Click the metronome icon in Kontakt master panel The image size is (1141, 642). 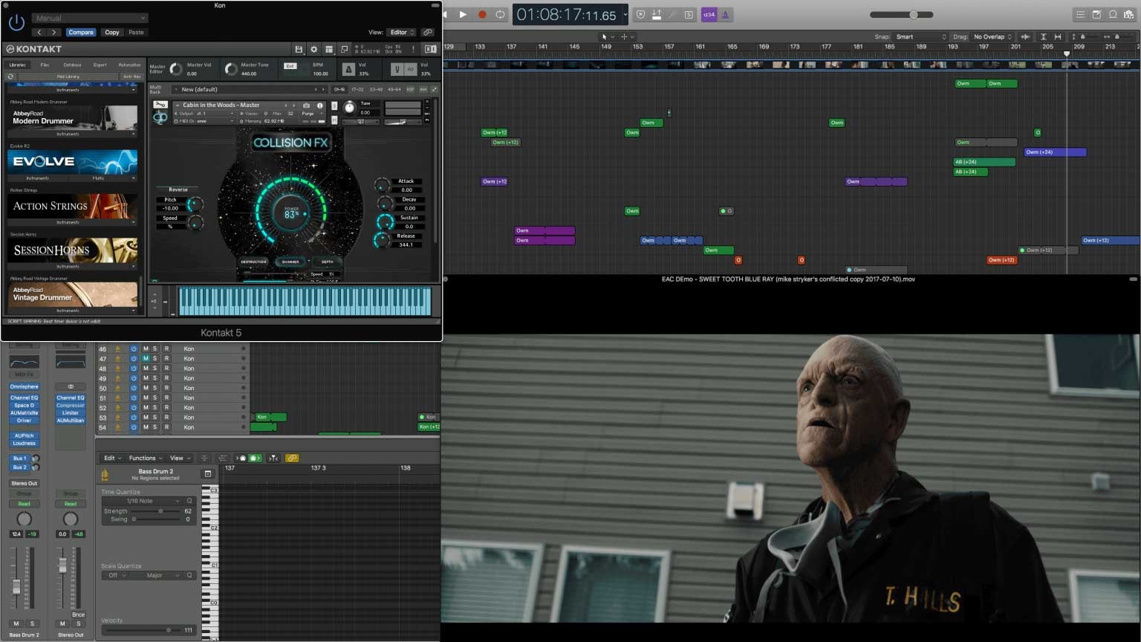(x=348, y=69)
